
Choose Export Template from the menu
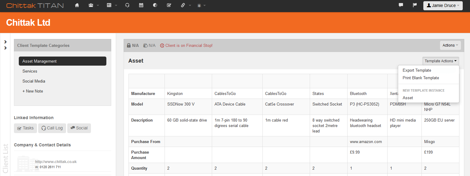417,70
